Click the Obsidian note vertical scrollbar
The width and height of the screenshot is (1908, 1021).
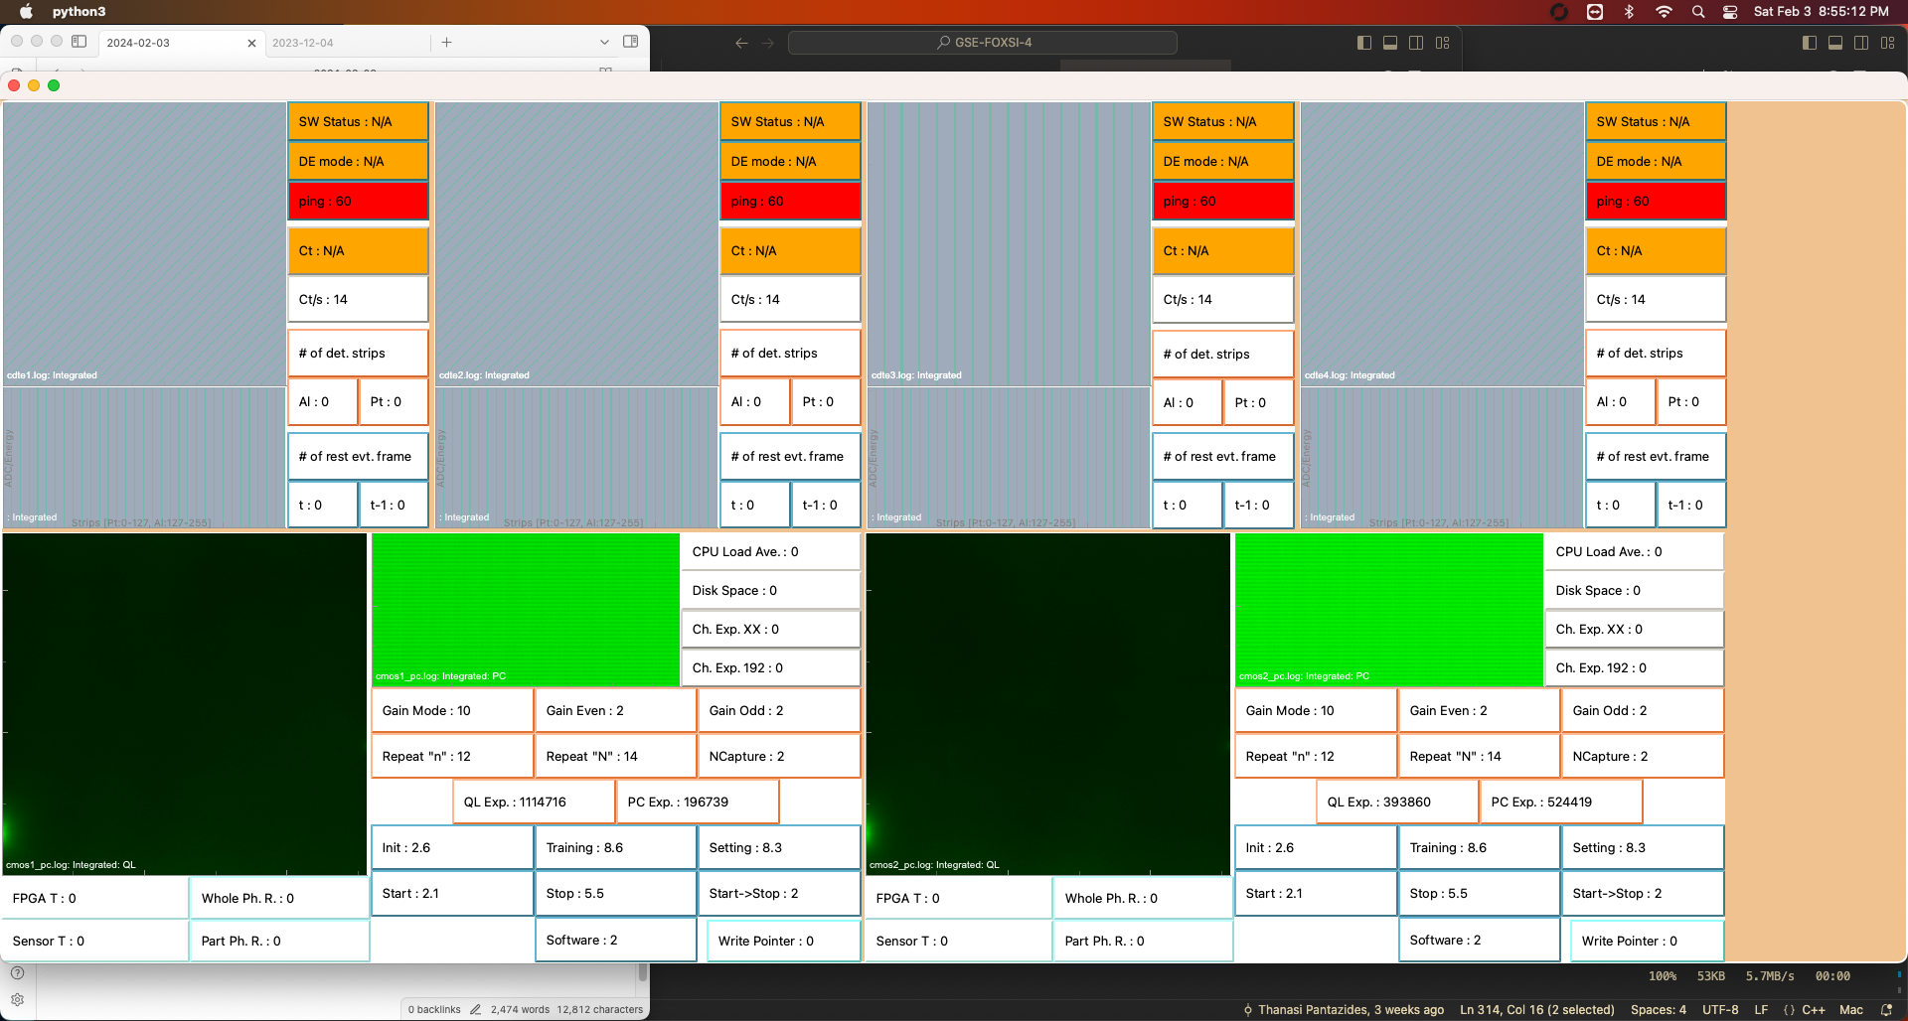pyautogui.click(x=644, y=973)
